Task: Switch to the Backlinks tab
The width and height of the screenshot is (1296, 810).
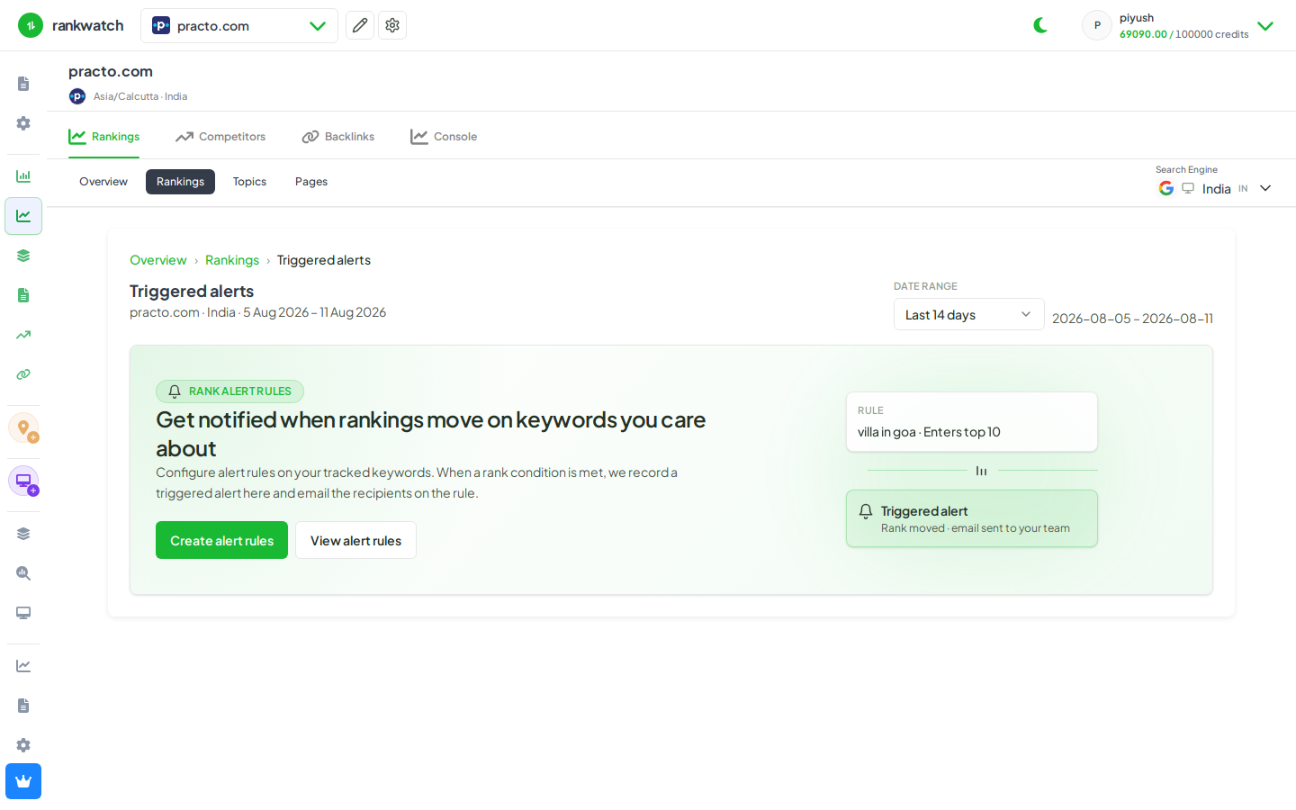Action: click(338, 137)
